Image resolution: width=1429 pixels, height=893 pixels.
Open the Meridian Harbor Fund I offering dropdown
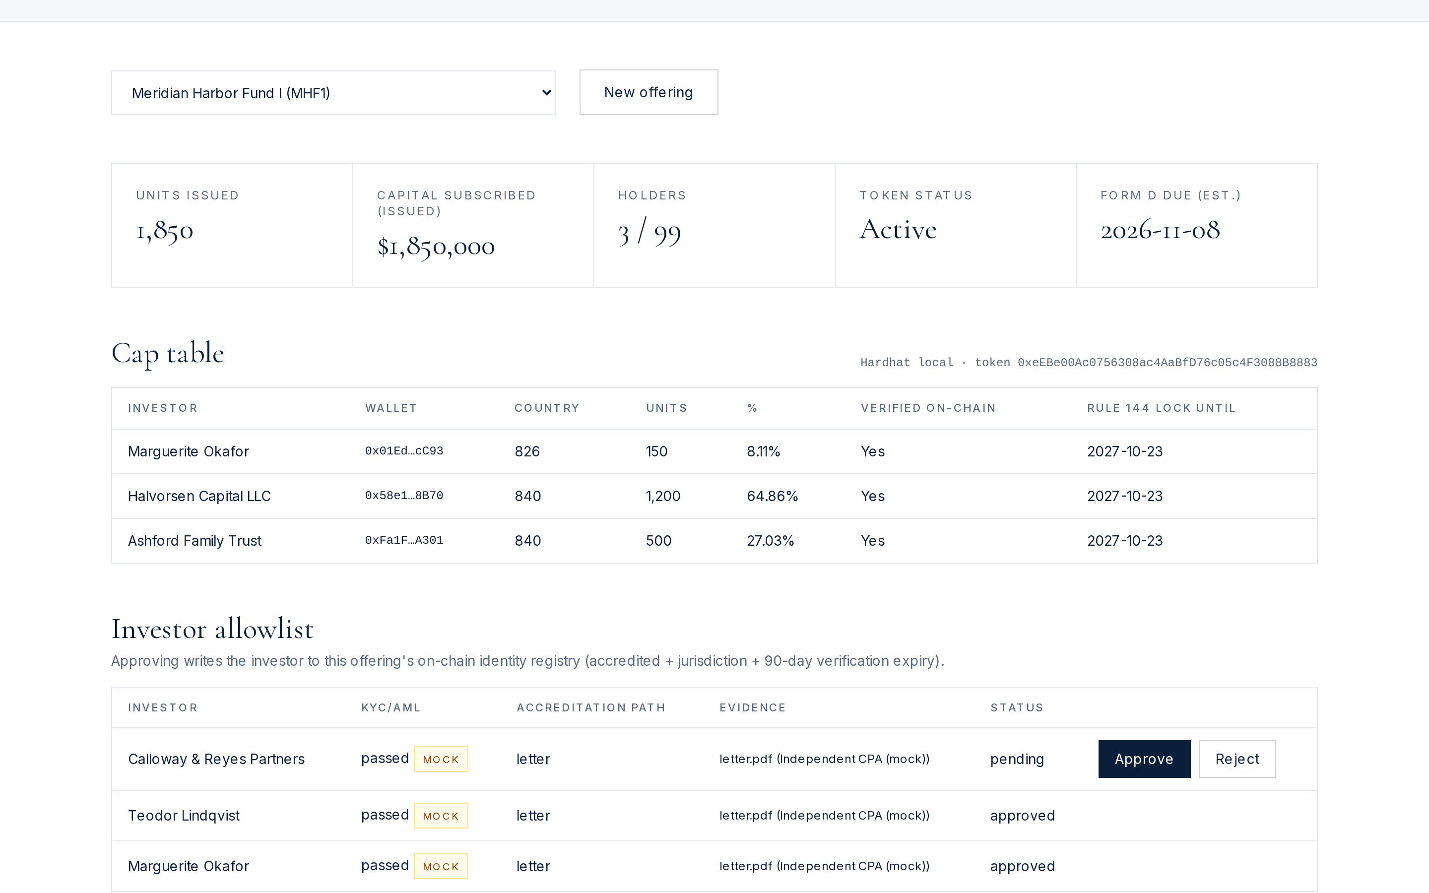pyautogui.click(x=333, y=93)
